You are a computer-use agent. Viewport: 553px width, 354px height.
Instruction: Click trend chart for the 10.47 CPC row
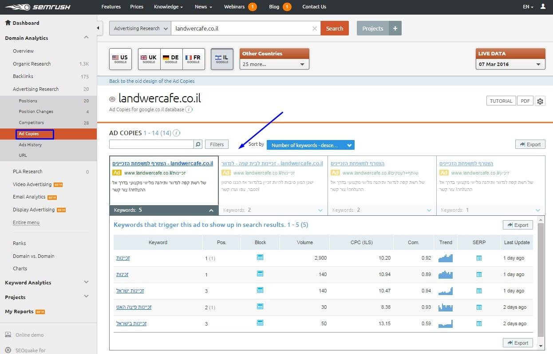click(x=446, y=291)
